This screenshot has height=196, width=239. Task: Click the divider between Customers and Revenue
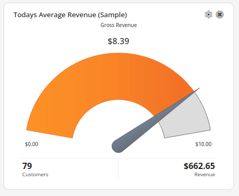click(x=118, y=169)
